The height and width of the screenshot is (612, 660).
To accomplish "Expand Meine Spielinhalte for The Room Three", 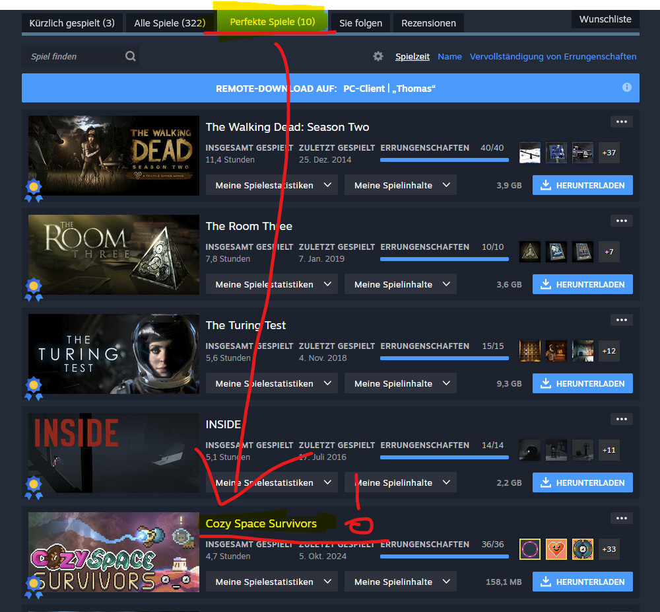I will pos(400,284).
